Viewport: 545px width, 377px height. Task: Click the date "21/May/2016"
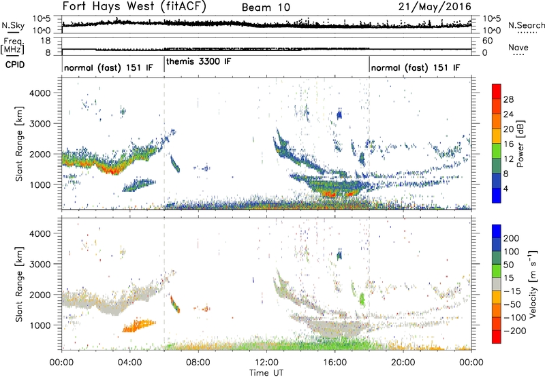pyautogui.click(x=435, y=6)
